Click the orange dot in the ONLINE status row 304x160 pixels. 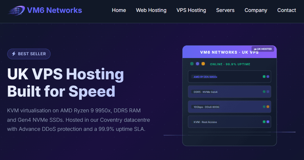point(203,64)
